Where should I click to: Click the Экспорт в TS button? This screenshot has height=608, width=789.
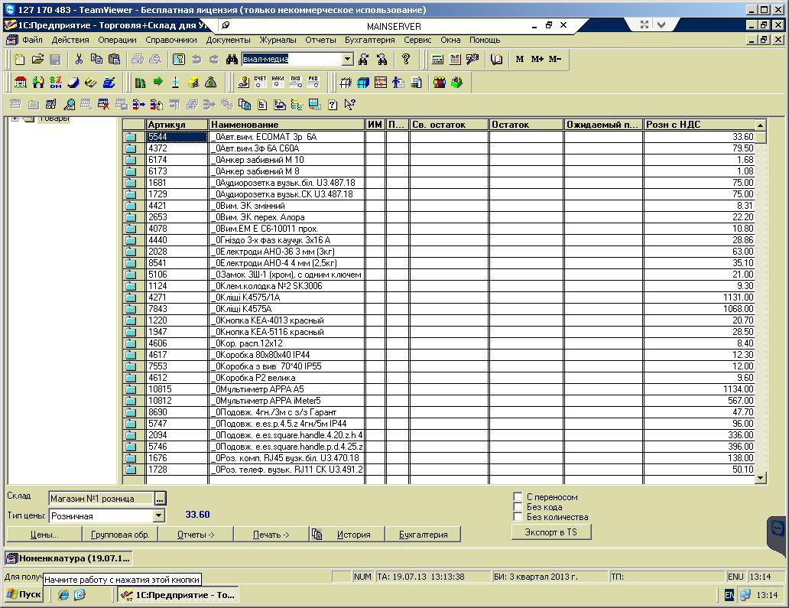[x=551, y=532]
